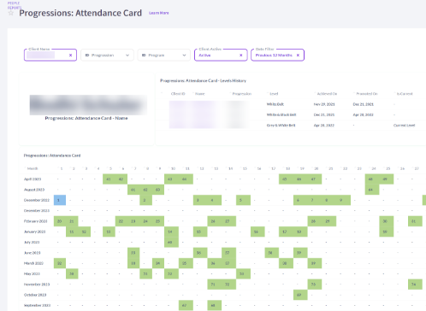The height and width of the screenshot is (311, 426).
Task: Sort by the Achieved On column header
Action: point(327,94)
